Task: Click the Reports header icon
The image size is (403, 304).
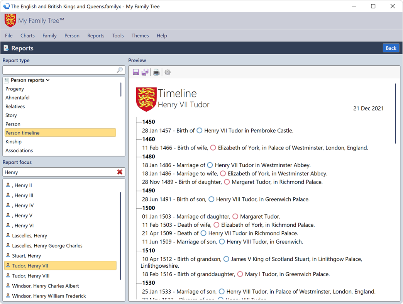Action: pos(6,48)
